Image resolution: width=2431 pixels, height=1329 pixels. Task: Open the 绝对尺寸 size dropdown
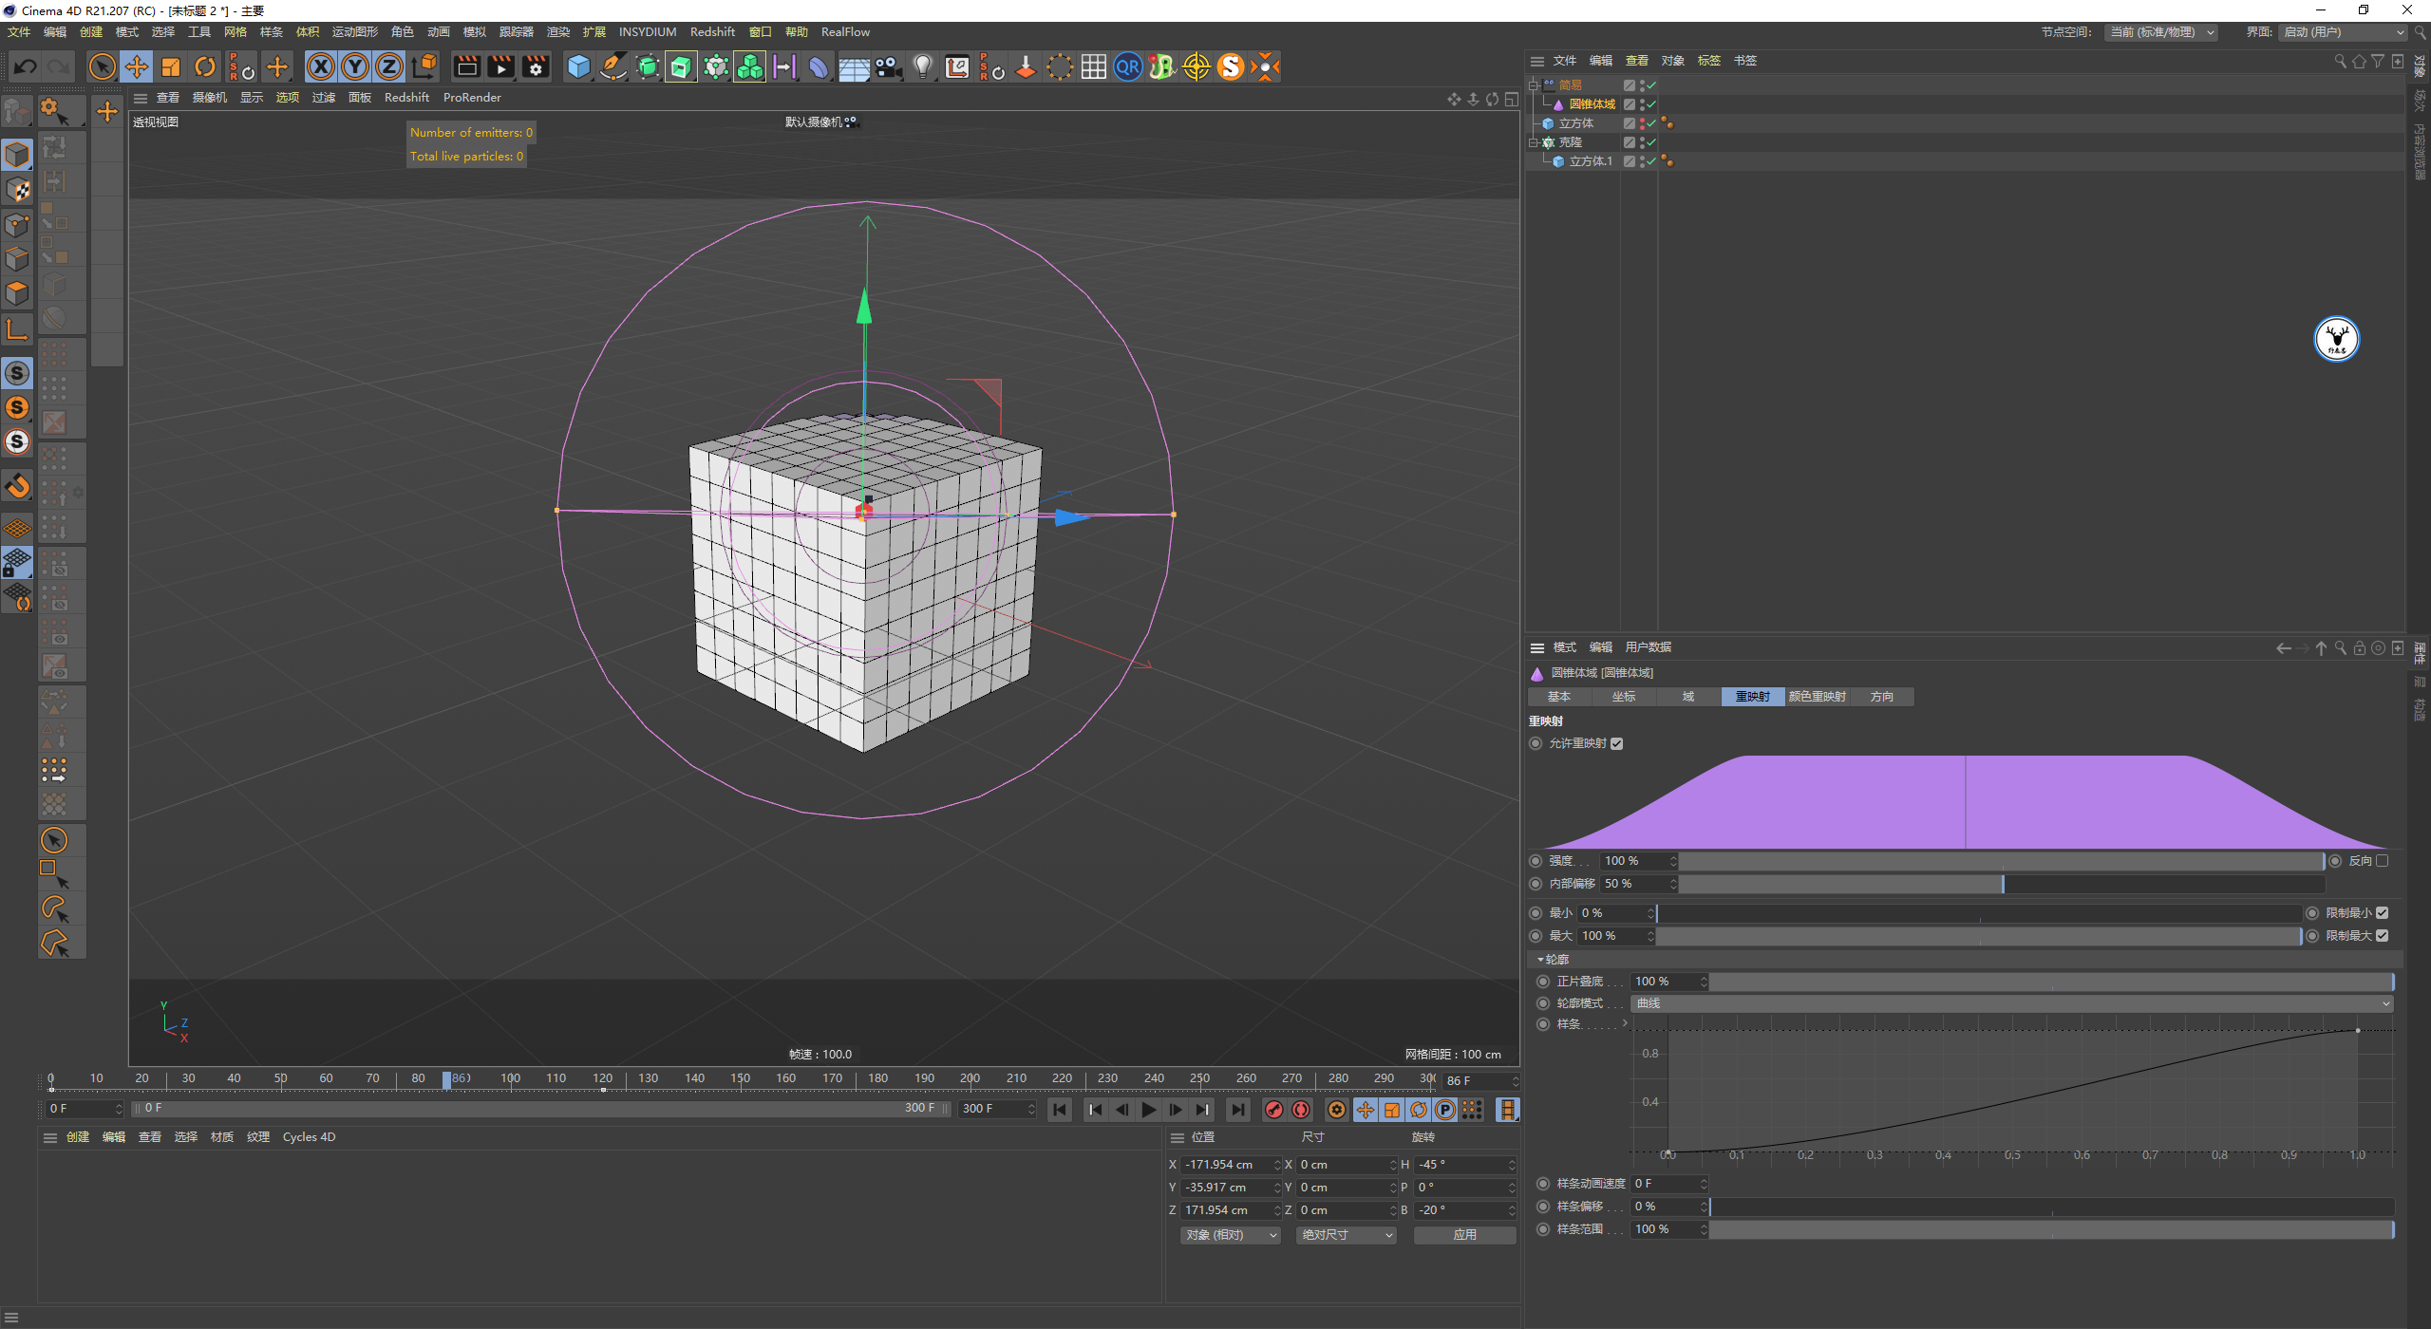click(1347, 1235)
